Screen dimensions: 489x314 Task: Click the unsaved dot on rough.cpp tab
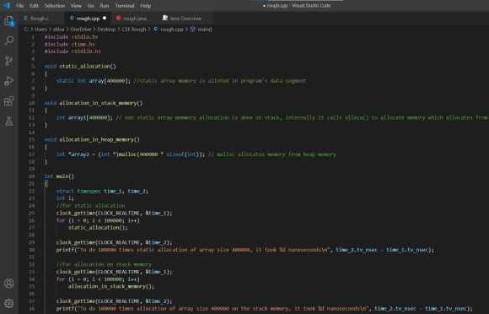click(x=105, y=18)
